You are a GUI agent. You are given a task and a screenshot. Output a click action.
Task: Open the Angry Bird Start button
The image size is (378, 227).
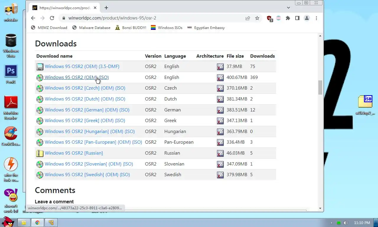tap(8, 222)
